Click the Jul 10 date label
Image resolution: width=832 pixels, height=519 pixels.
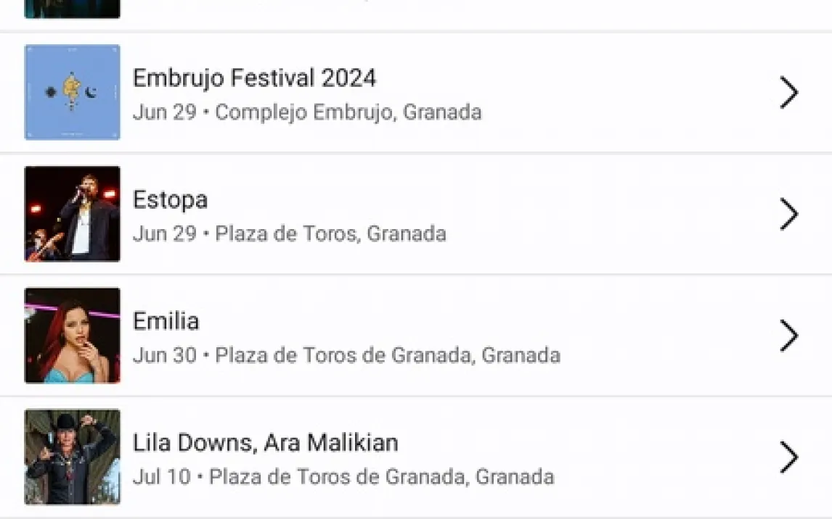161,477
